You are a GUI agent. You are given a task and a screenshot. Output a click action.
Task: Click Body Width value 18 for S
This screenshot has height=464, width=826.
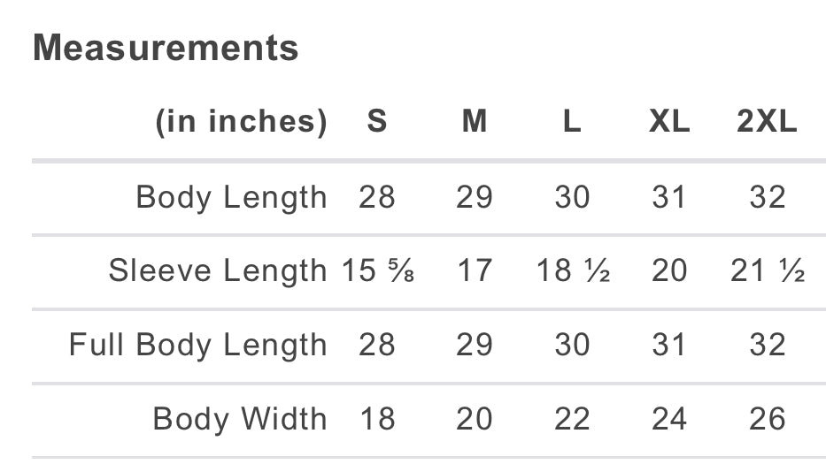(377, 419)
